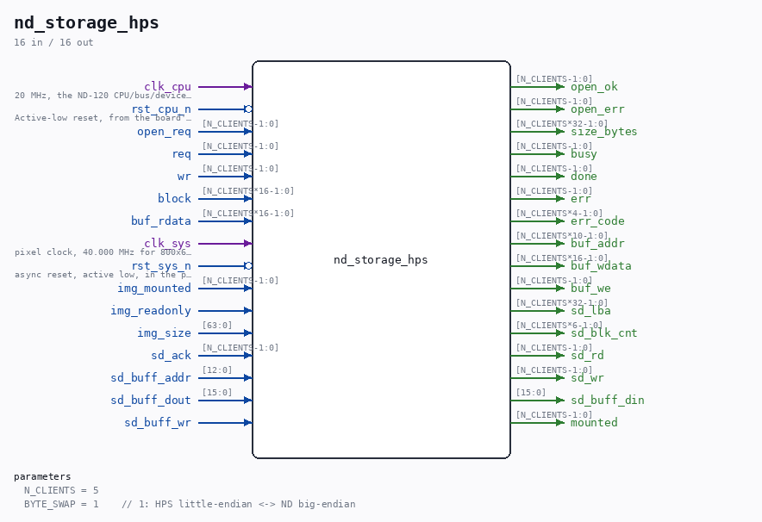Image resolution: width=762 pixels, height=522 pixels.
Task: Click the nd_storage_hps module block center label
Action: (x=380, y=260)
